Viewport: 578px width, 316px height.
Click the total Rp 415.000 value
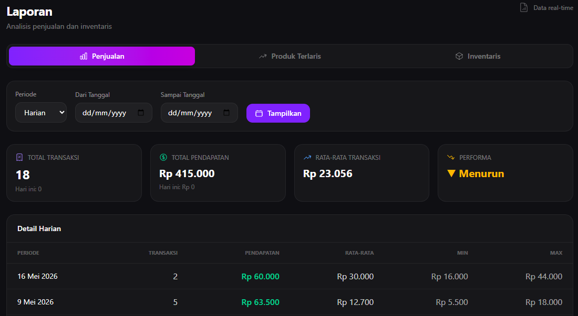click(x=187, y=173)
